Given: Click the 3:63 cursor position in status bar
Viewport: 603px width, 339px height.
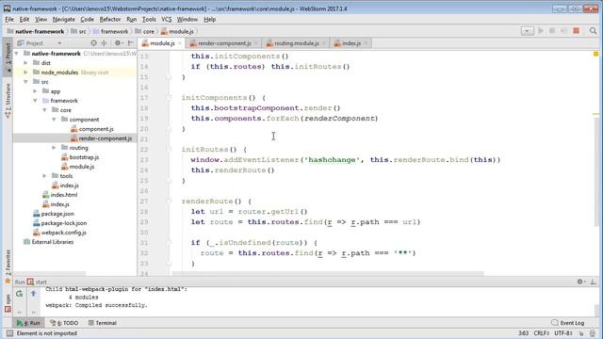Looking at the screenshot, I should coord(523,333).
